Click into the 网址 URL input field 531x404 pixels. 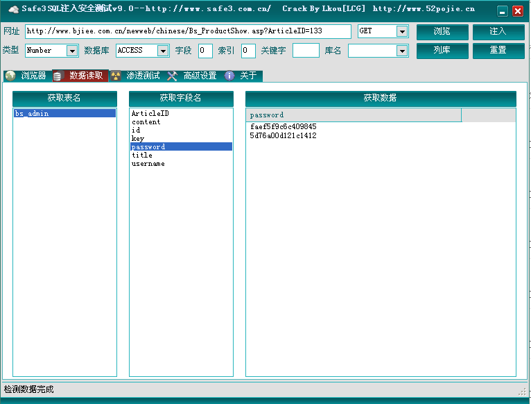(x=188, y=31)
